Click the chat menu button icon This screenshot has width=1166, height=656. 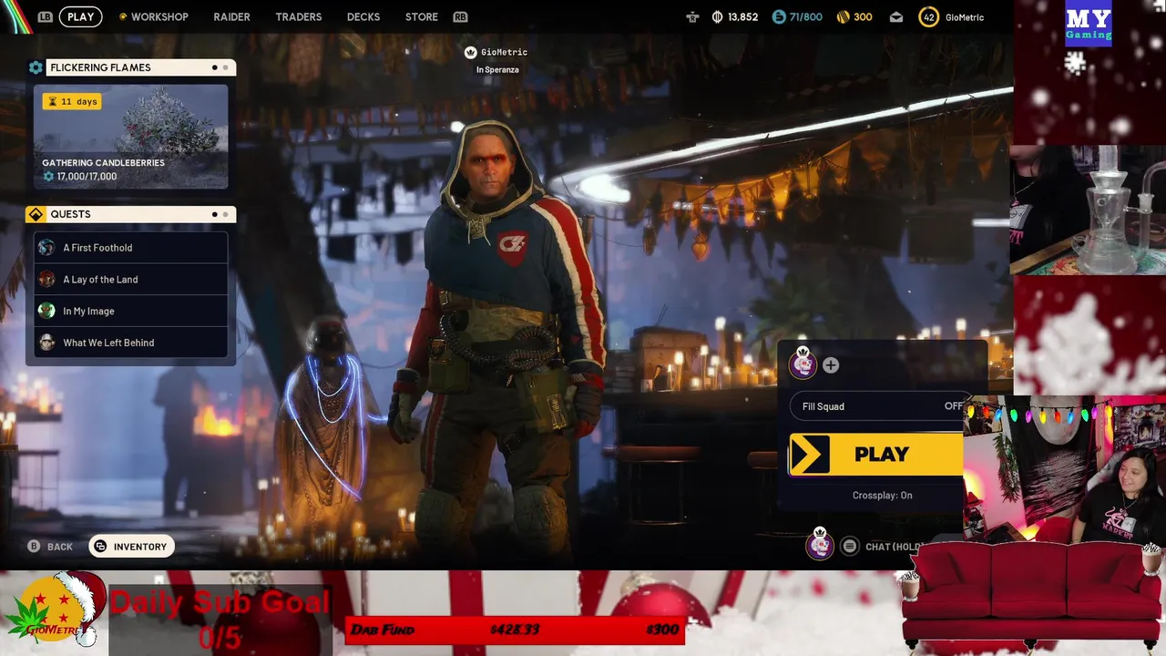click(x=849, y=546)
